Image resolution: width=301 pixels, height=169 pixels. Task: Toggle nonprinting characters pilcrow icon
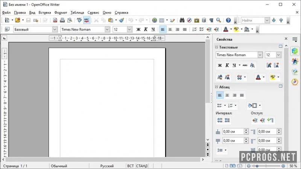pyautogui.click(x=211, y=20)
